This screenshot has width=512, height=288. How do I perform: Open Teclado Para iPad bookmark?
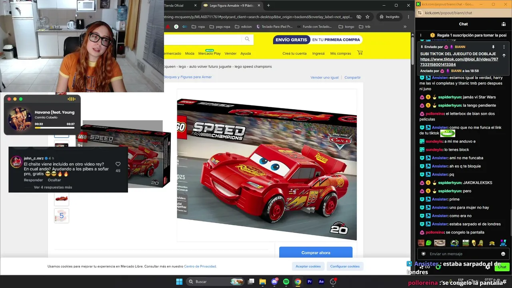pyautogui.click(x=274, y=27)
